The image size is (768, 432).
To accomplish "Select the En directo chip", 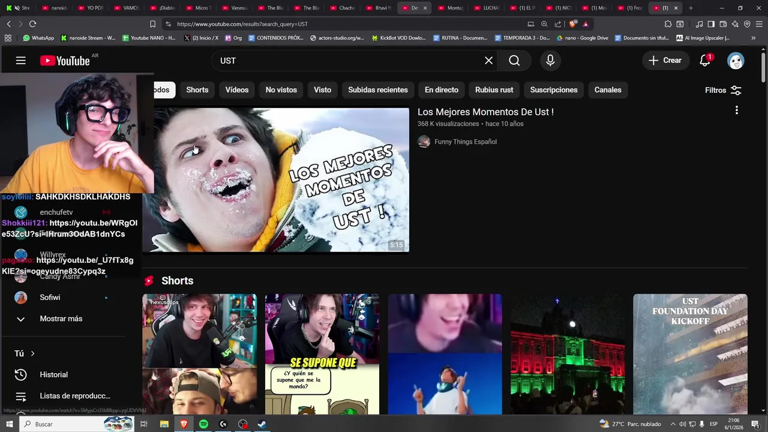I will [442, 90].
